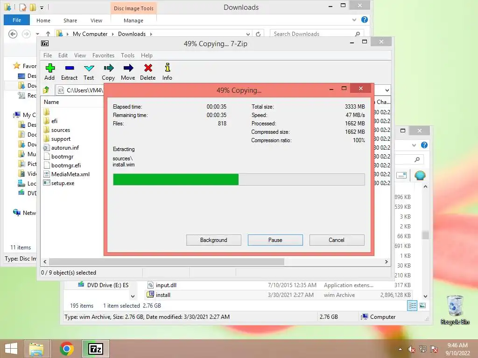Select bootmgr.efi in 7-Zip file list
The width and height of the screenshot is (478, 358).
coord(66,165)
